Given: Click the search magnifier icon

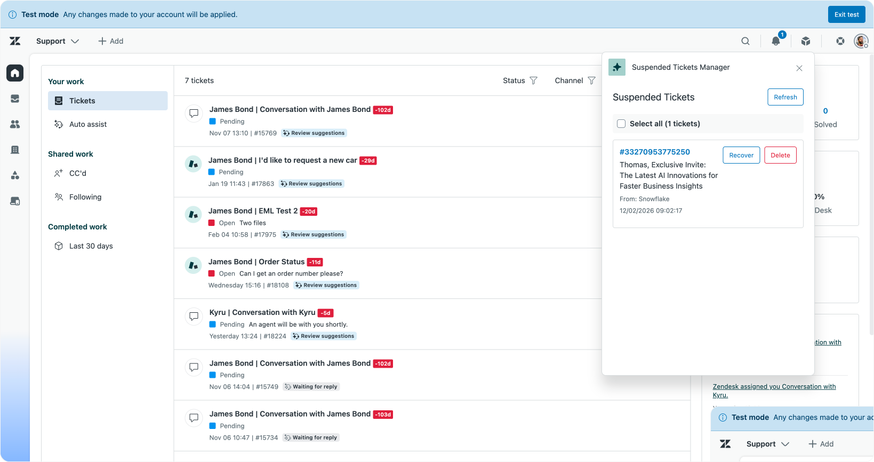Looking at the screenshot, I should tap(745, 41).
